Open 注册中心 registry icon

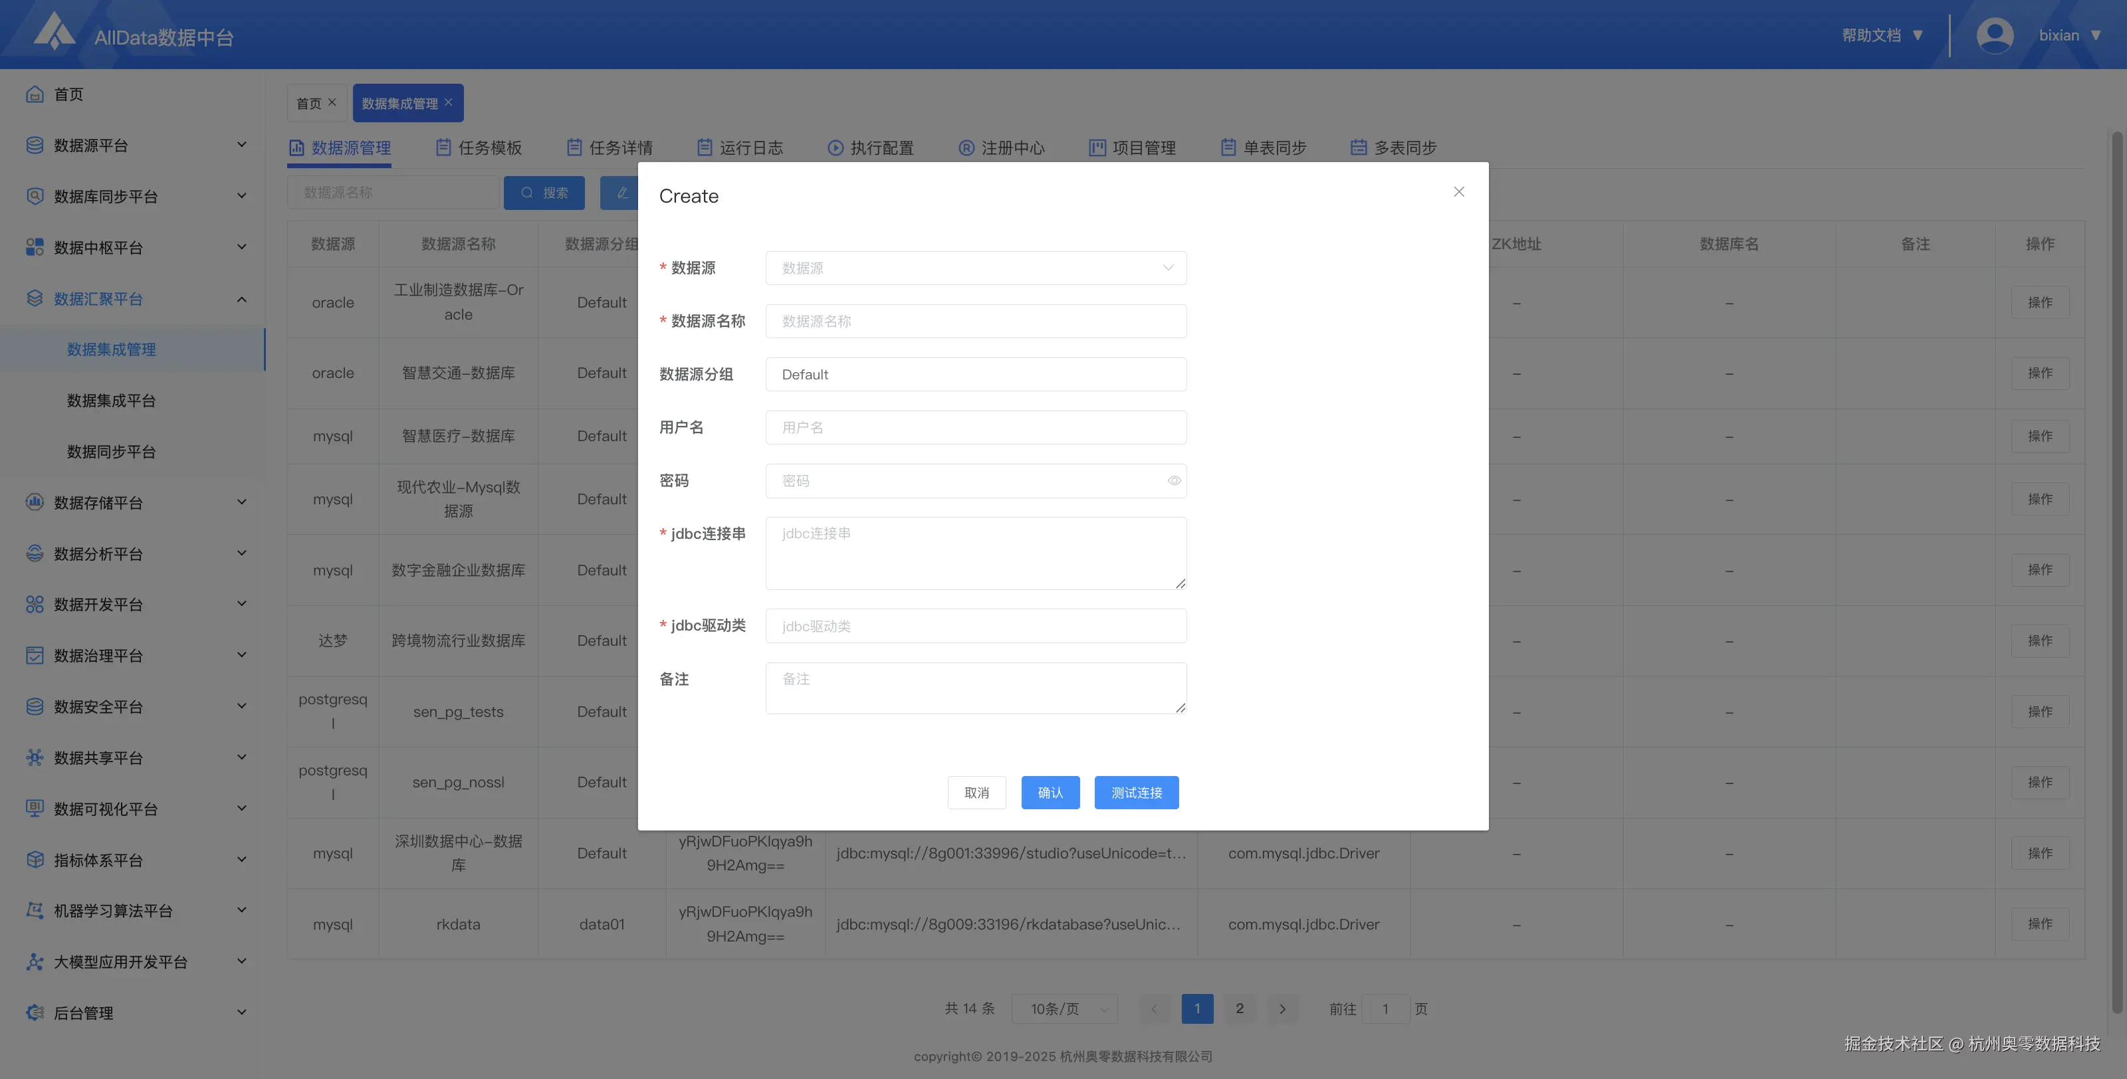click(x=965, y=147)
